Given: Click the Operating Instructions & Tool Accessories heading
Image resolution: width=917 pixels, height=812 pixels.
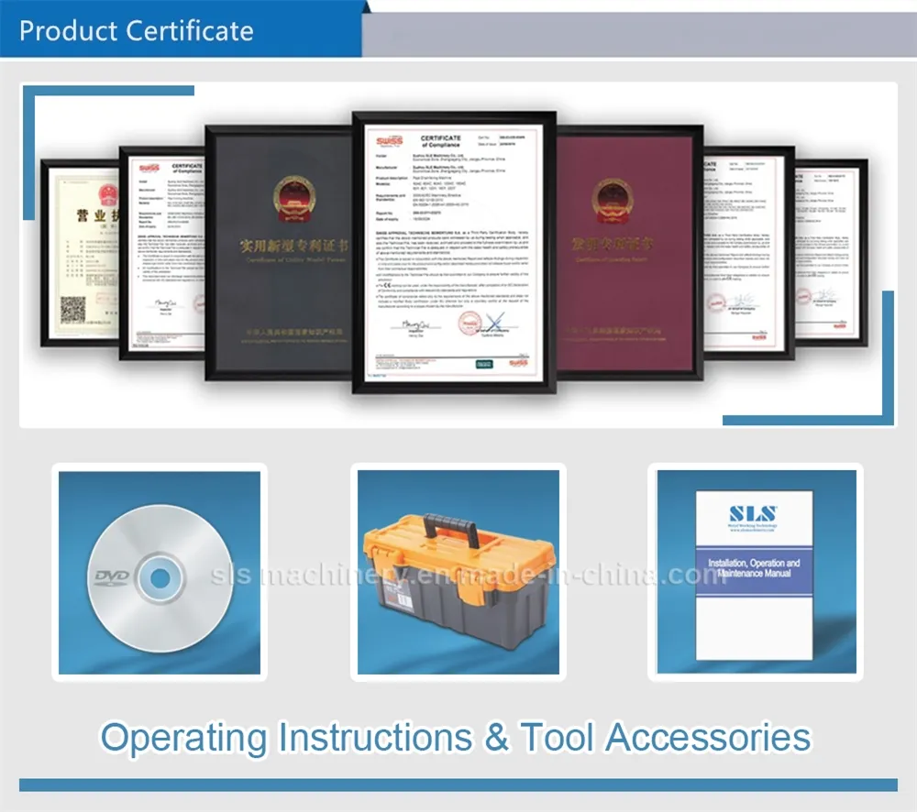Looking at the screenshot, I should pos(455,737).
